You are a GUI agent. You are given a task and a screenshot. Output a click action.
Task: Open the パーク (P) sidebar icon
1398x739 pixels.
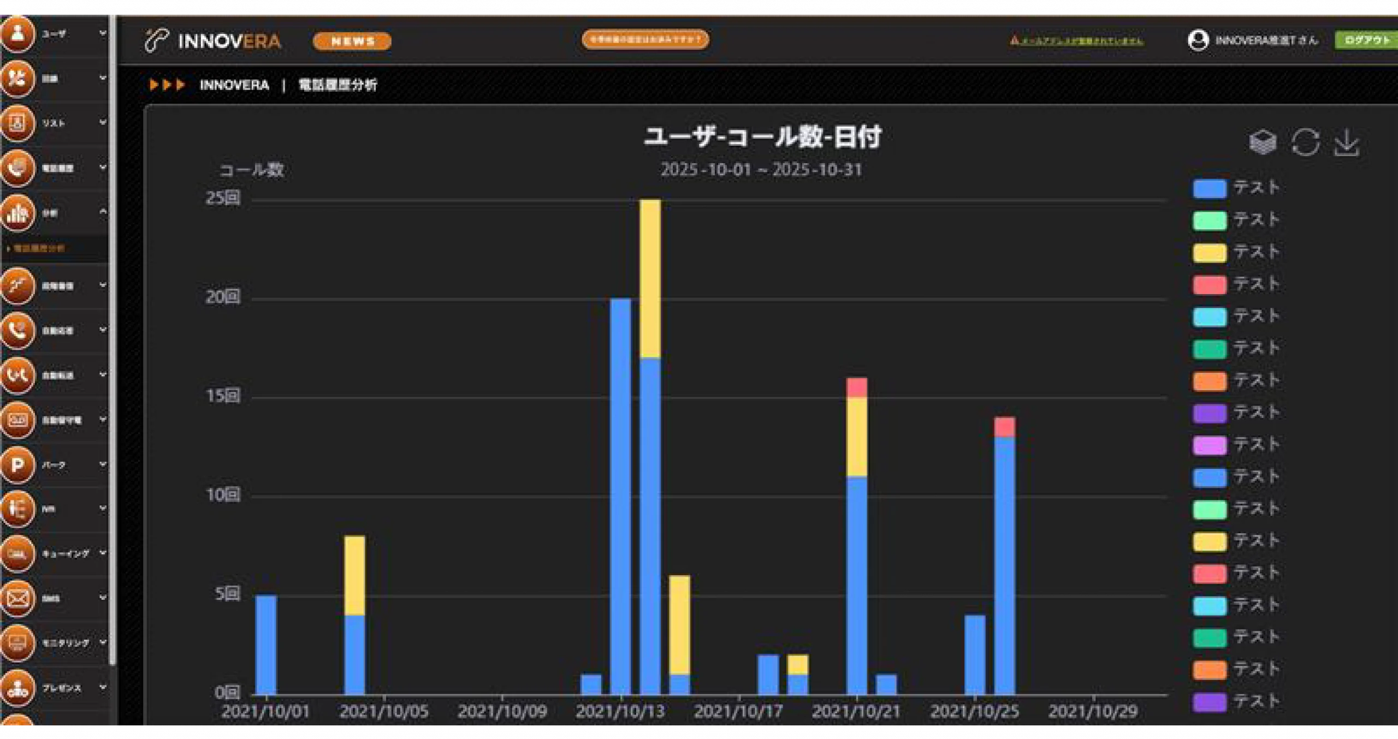[x=17, y=464]
